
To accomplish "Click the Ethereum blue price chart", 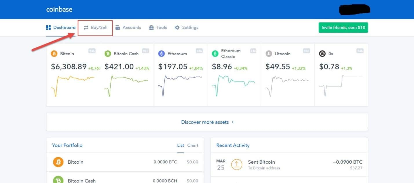I will point(180,86).
